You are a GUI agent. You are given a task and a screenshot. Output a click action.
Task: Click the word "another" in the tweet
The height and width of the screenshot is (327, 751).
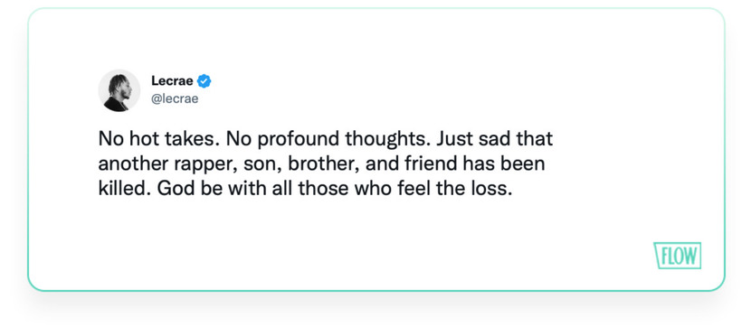click(x=128, y=164)
